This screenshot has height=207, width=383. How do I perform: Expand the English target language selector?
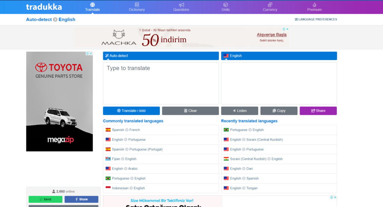[x=279, y=56]
